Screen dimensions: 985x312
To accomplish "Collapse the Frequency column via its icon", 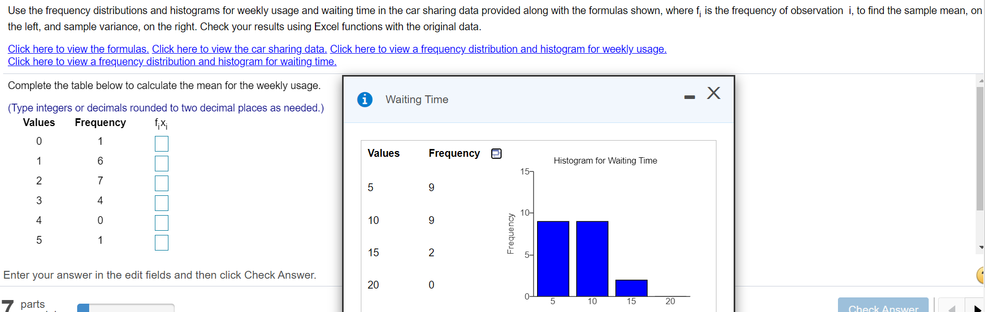I will [x=496, y=153].
